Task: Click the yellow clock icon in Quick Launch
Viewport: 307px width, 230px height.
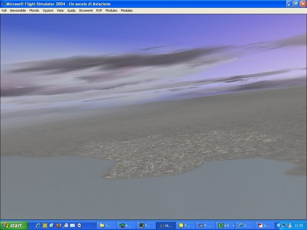Action: (x=45, y=225)
